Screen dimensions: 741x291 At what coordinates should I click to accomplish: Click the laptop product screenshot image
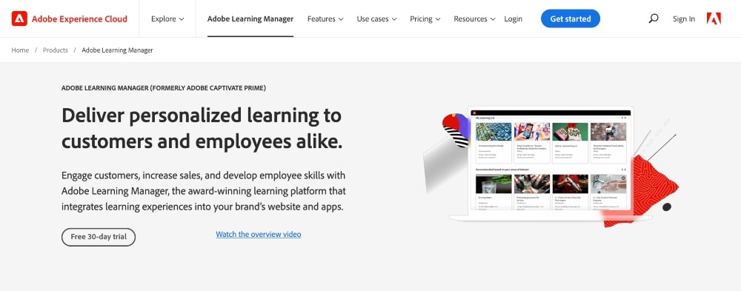[x=551, y=163]
